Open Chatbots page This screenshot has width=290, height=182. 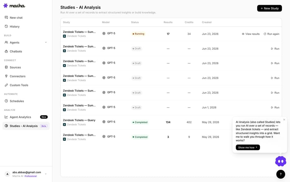[x=26, y=51]
